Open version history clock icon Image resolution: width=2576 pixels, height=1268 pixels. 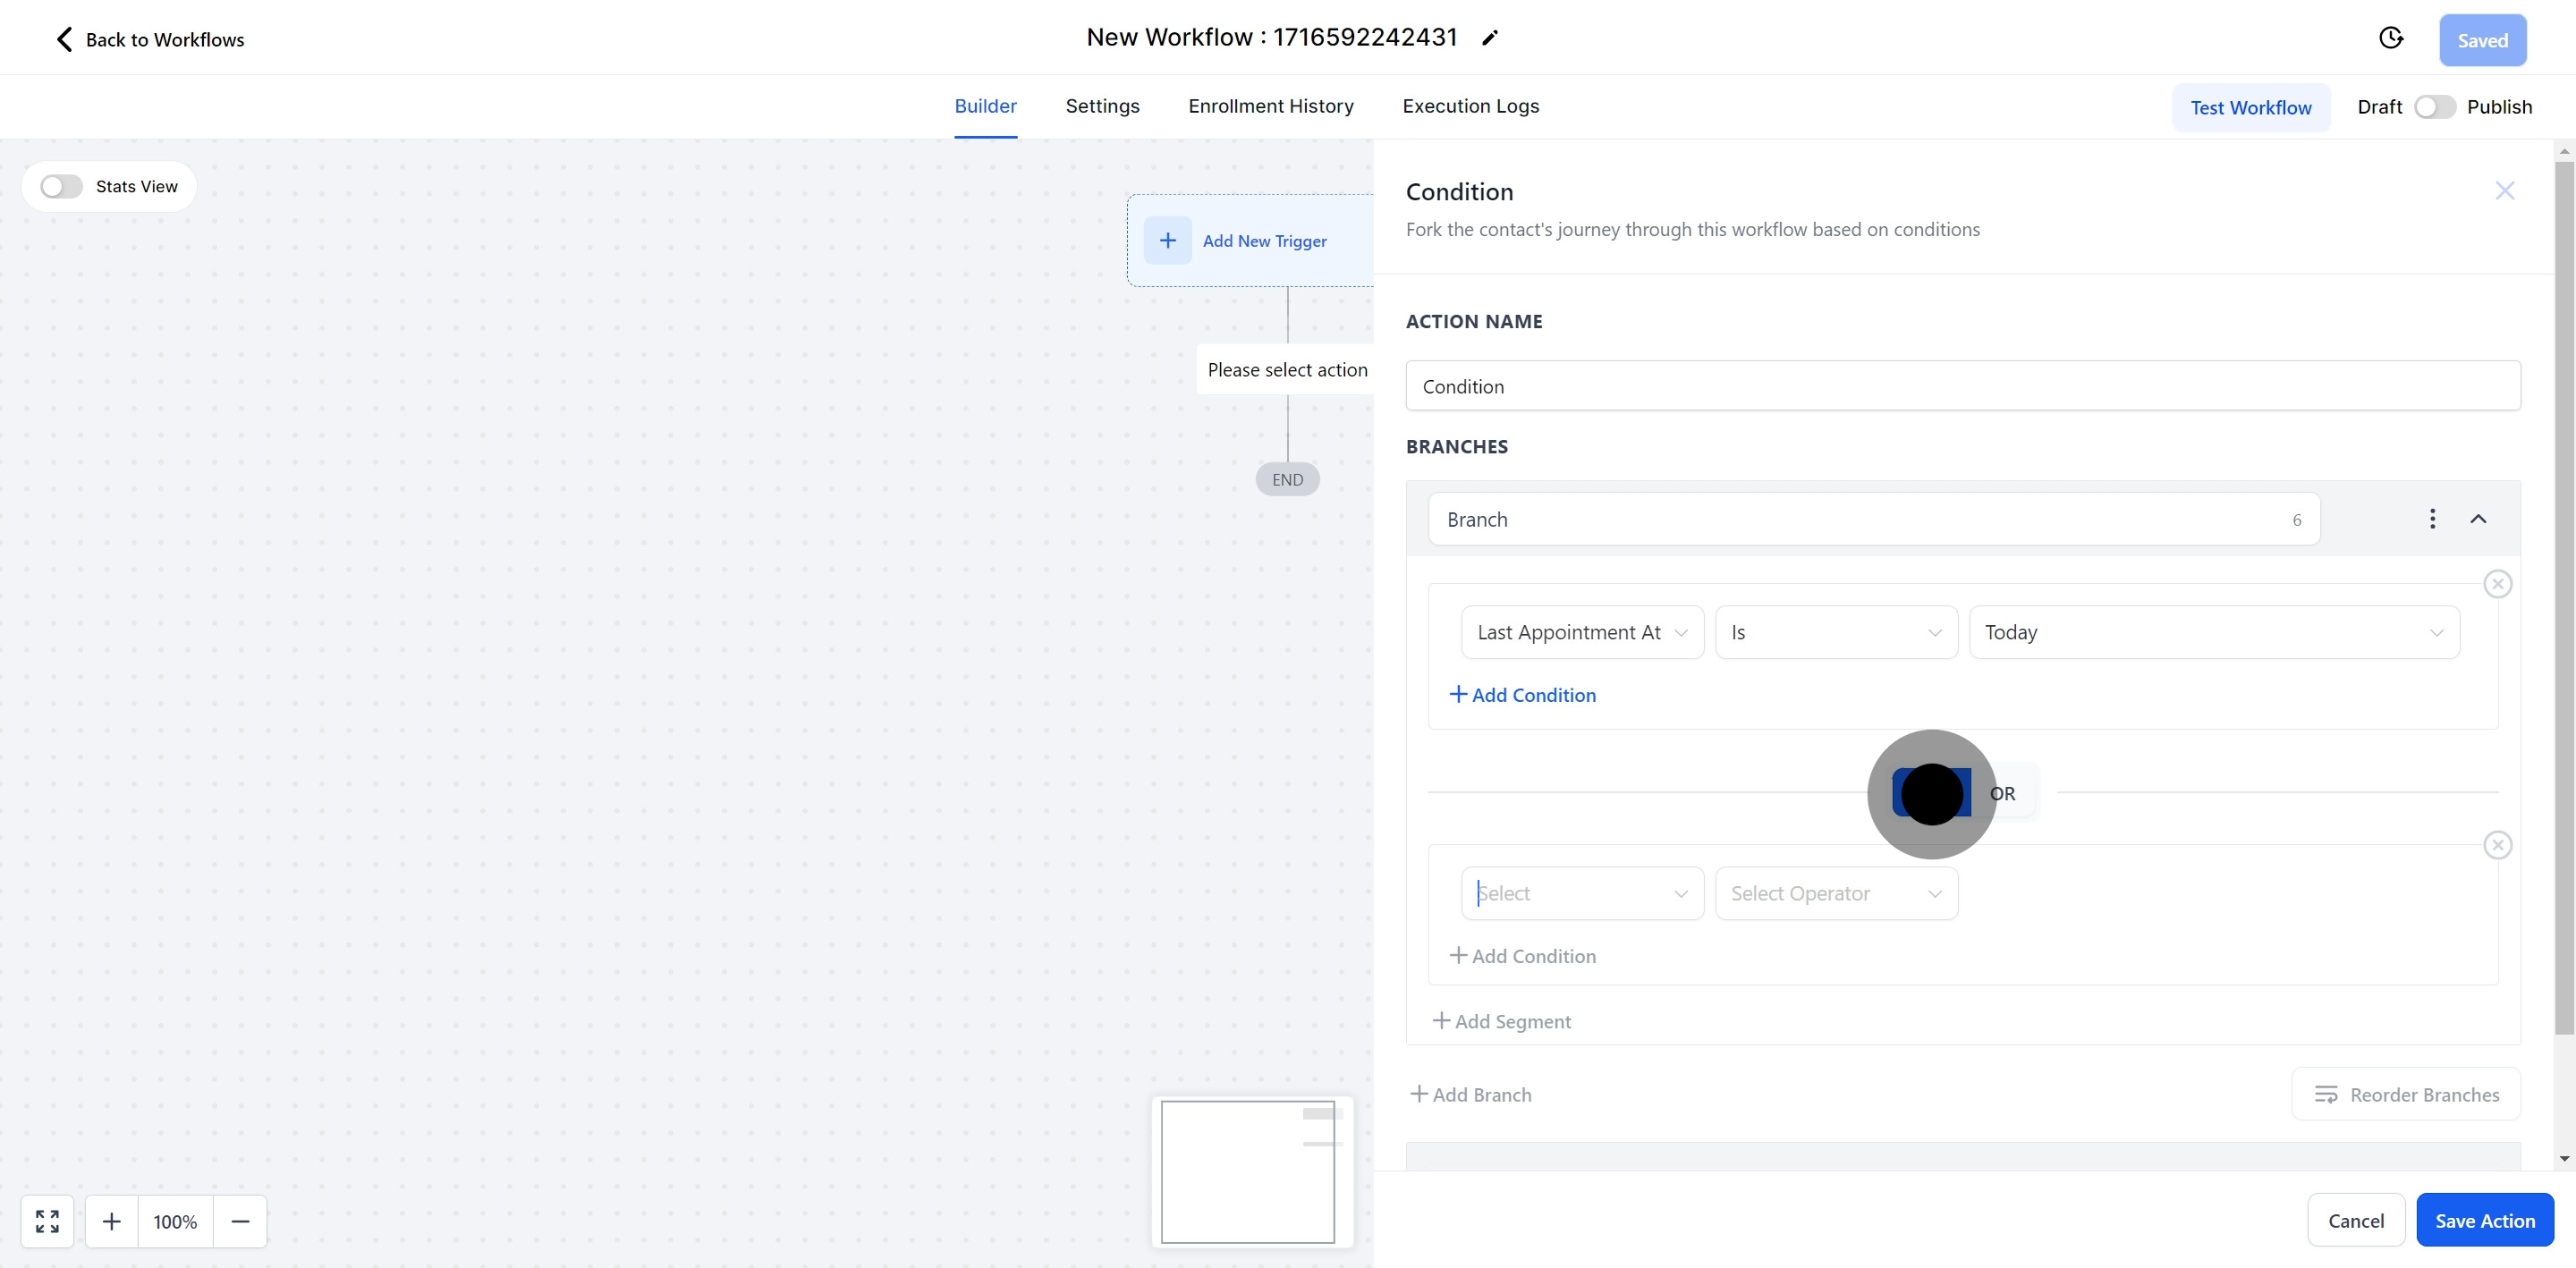coord(2390,39)
